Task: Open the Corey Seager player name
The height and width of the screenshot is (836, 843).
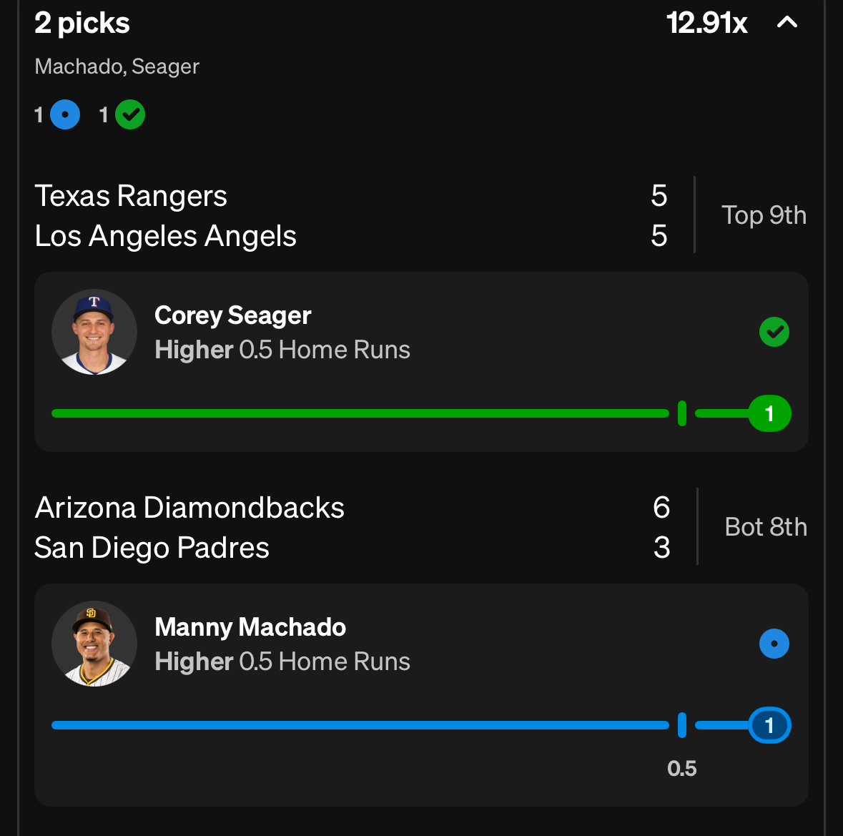Action: (x=232, y=315)
